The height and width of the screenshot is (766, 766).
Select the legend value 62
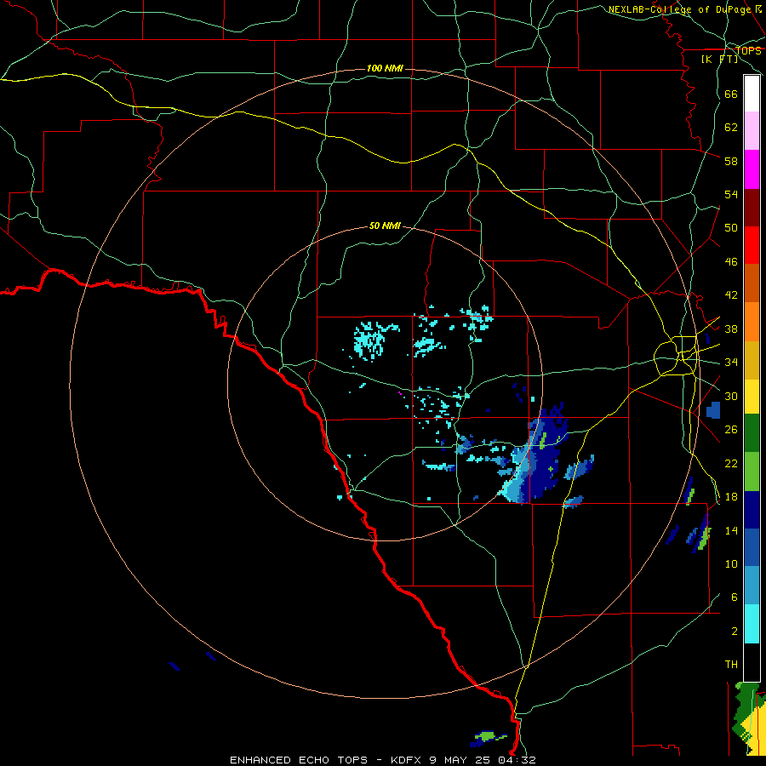point(731,128)
